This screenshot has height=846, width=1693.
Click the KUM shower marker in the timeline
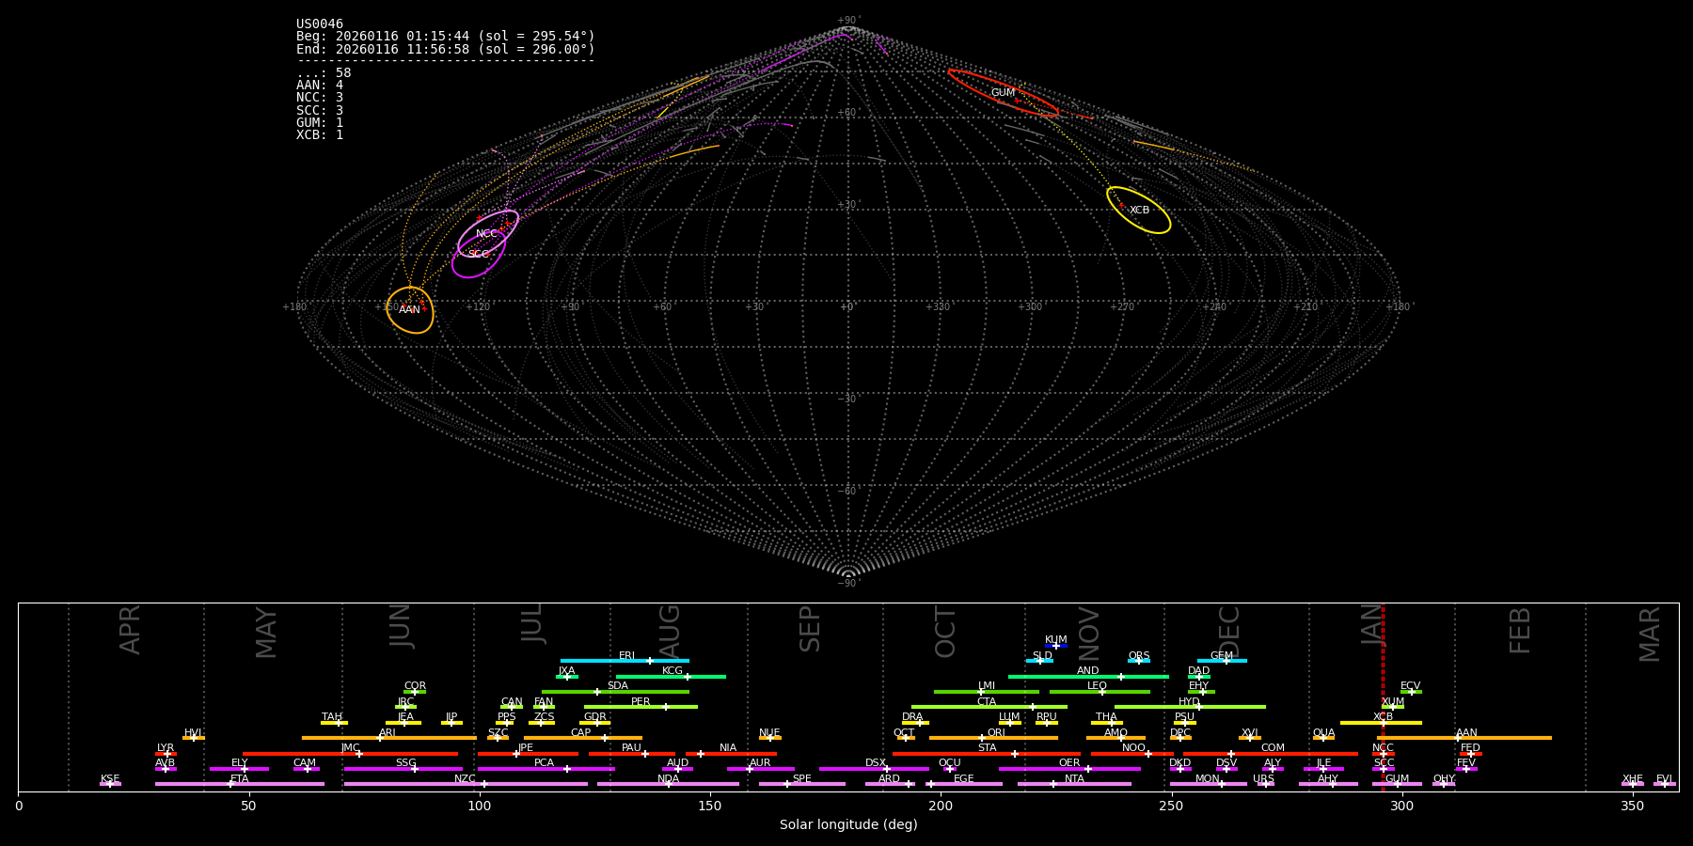(1056, 646)
